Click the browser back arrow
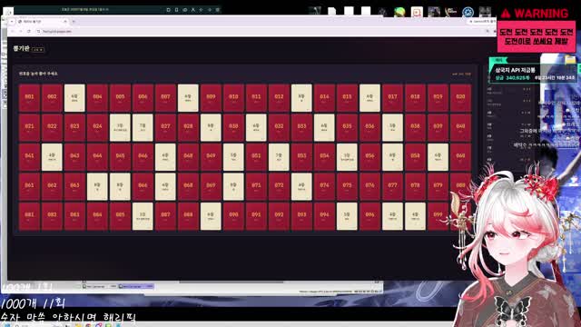 [x=12, y=32]
